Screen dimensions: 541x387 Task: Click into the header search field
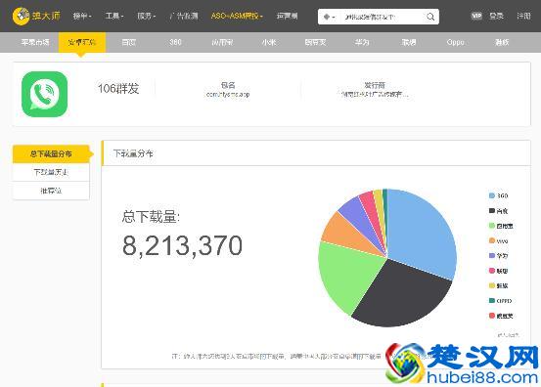(382, 17)
